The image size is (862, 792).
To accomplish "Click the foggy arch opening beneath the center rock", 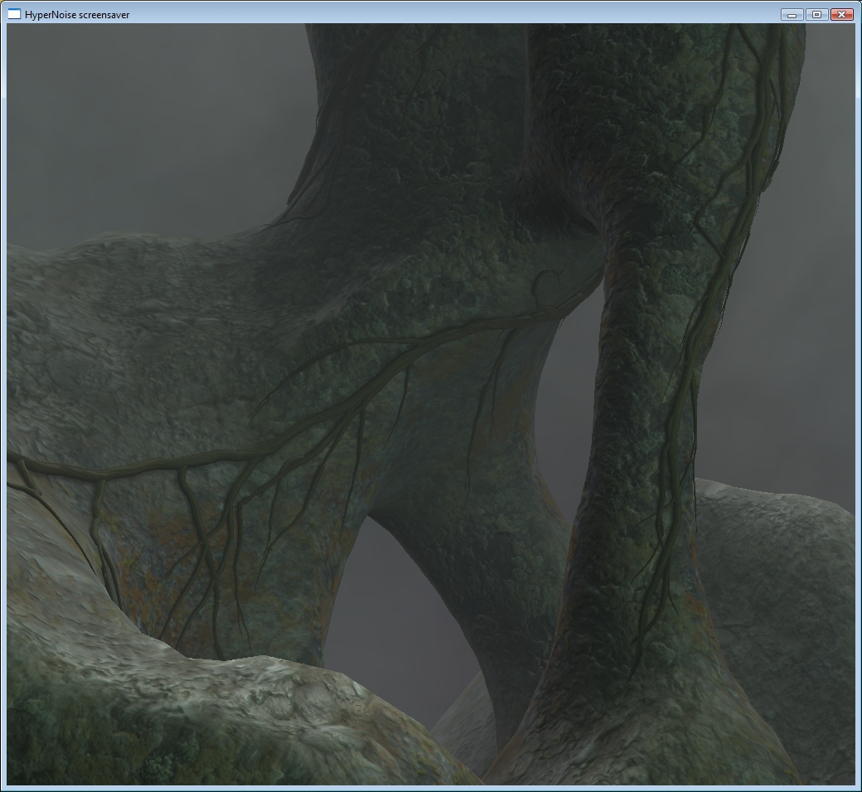I will 398,613.
